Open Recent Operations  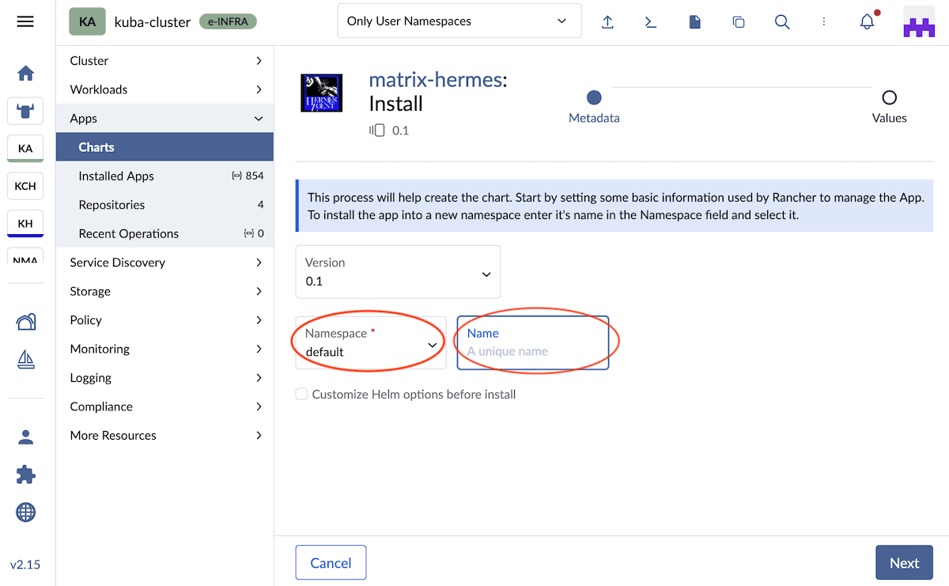click(x=165, y=234)
